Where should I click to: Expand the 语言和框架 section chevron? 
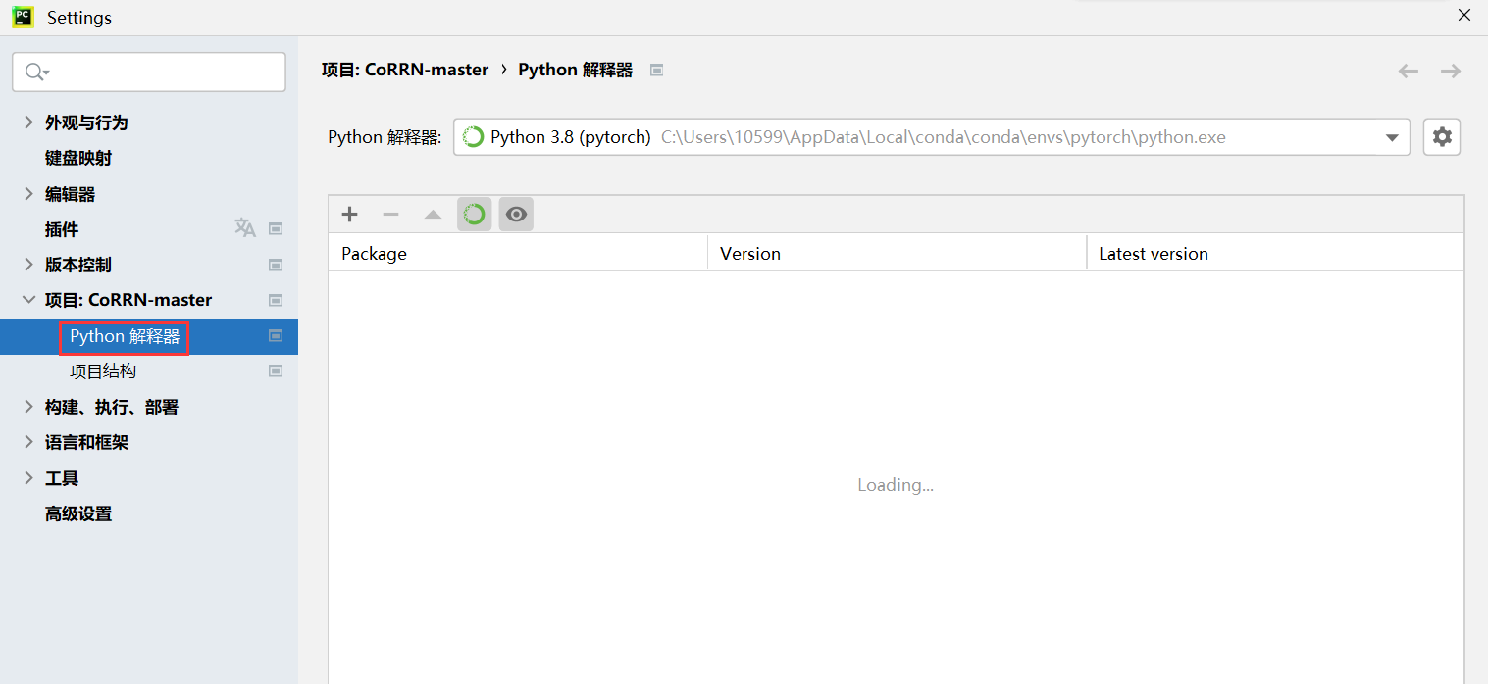28,441
